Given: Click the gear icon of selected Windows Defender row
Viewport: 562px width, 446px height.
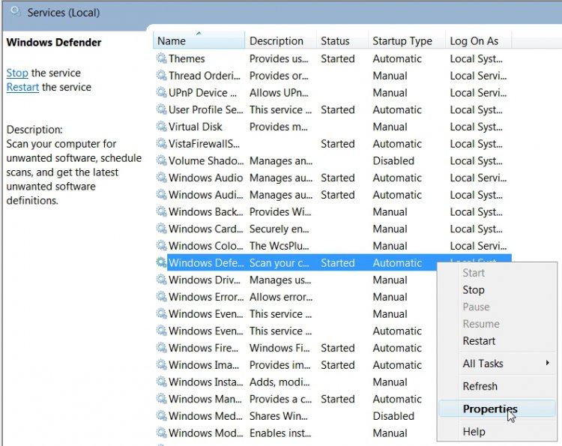Looking at the screenshot, I should tap(161, 262).
